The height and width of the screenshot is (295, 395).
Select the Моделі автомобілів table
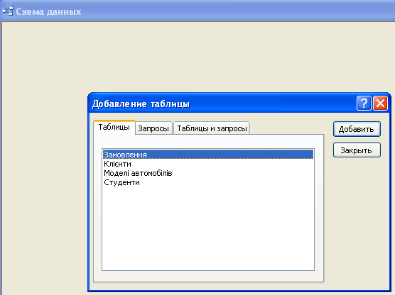(208, 173)
